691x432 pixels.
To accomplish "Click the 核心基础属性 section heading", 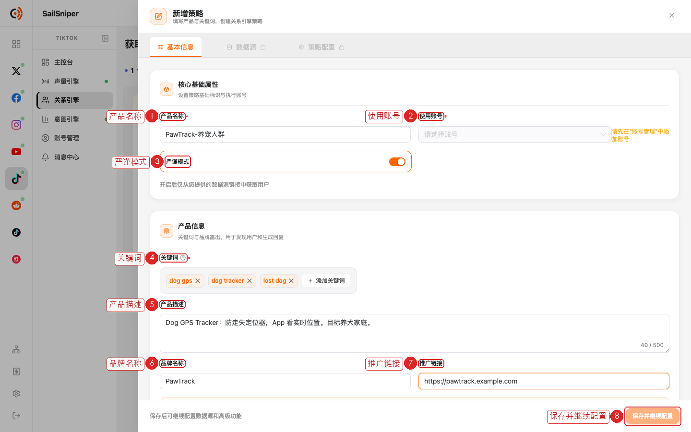I will point(198,84).
